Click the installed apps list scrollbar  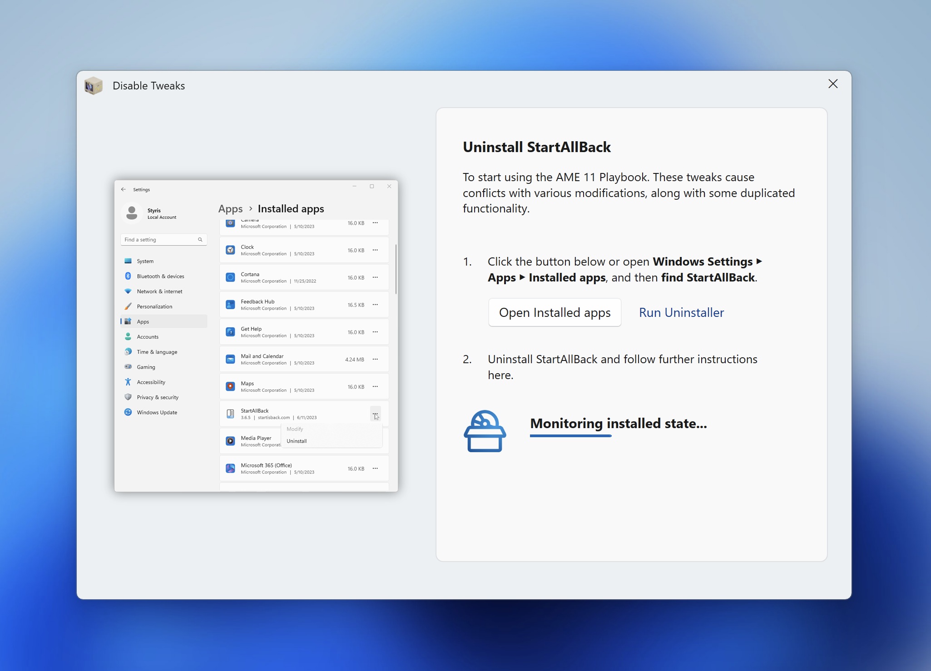[396, 269]
